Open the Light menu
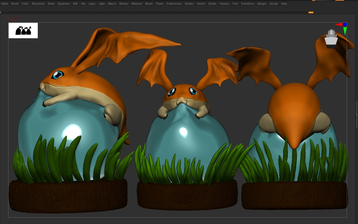Screen dimensions: 358x224 (x=101, y=4)
